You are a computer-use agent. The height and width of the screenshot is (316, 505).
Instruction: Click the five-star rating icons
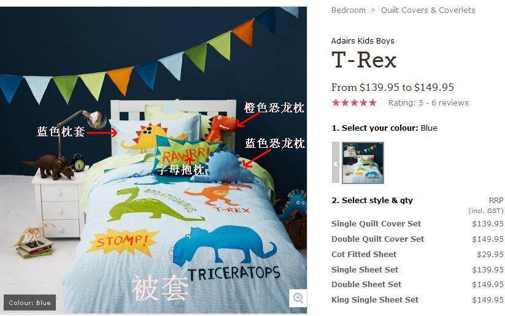pyautogui.click(x=354, y=102)
